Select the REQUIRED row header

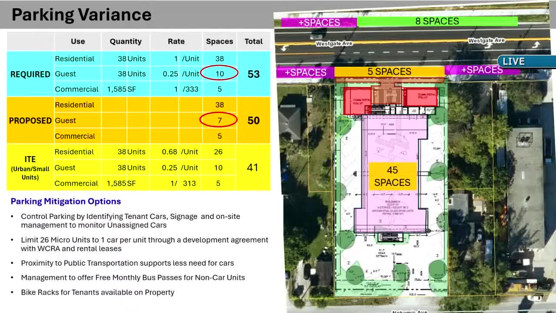[30, 74]
